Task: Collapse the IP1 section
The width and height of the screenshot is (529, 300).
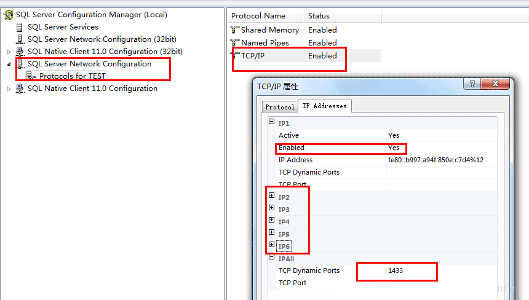Action: (272, 123)
